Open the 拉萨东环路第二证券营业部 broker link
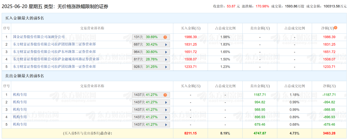Screen dimensions: 348x139 coord(54,52)
